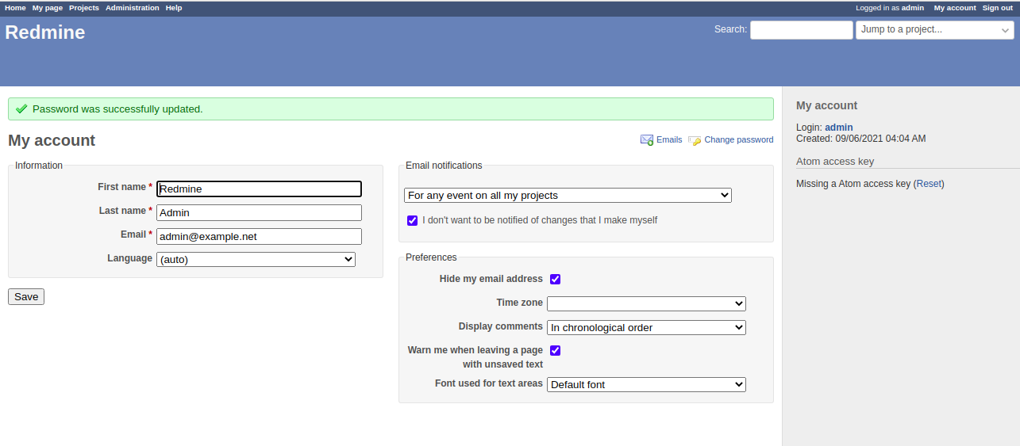
Task: Expand the Time zone dropdown
Action: click(646, 303)
